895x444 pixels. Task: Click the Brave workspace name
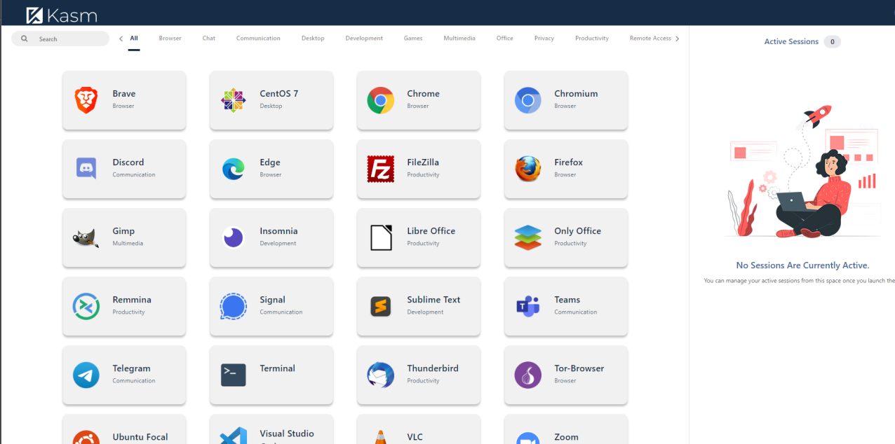[x=124, y=94]
